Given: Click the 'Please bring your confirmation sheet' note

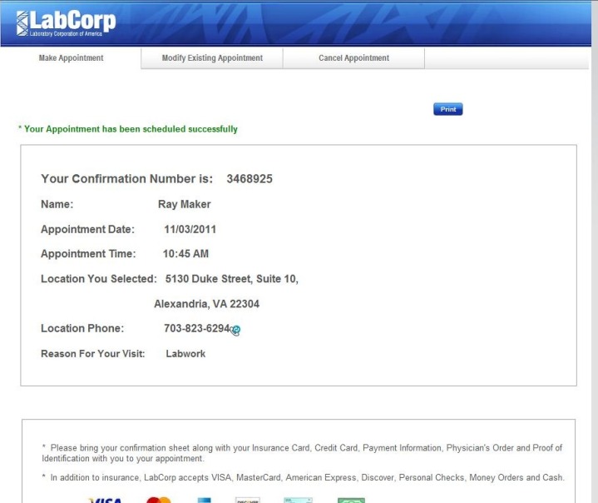Looking at the screenshot, I should [x=302, y=453].
